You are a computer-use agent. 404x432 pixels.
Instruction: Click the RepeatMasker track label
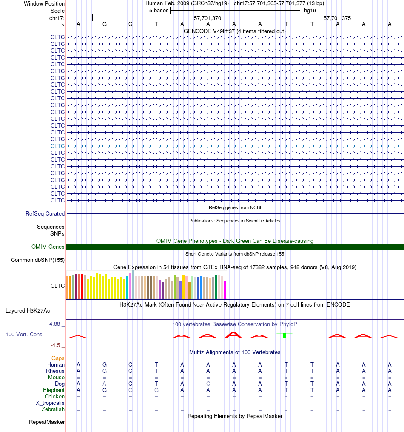pyautogui.click(x=47, y=422)
